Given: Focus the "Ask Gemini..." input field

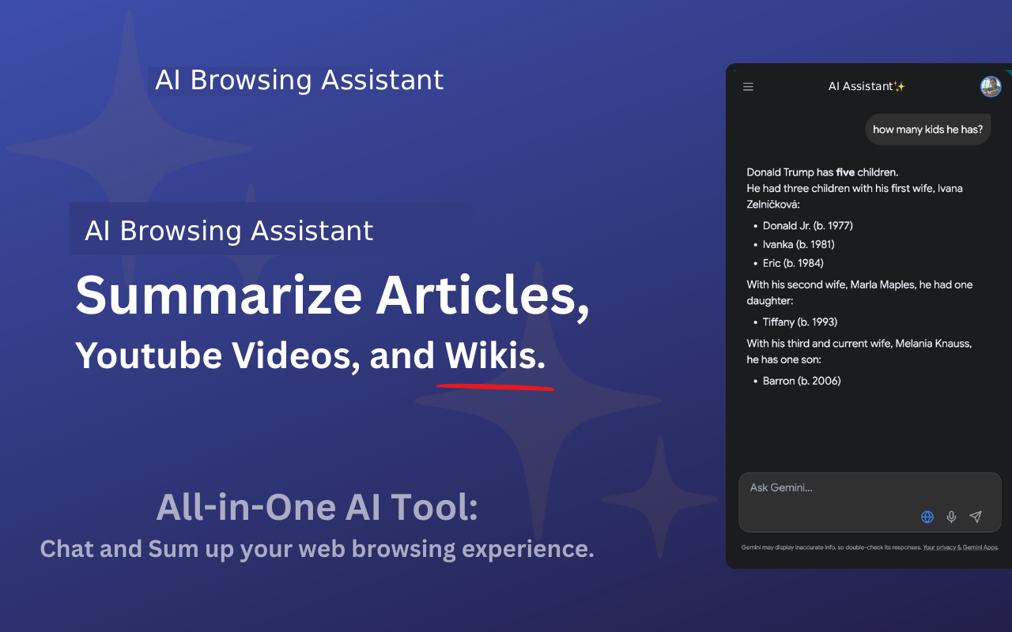Looking at the screenshot, I should coord(870,502).
